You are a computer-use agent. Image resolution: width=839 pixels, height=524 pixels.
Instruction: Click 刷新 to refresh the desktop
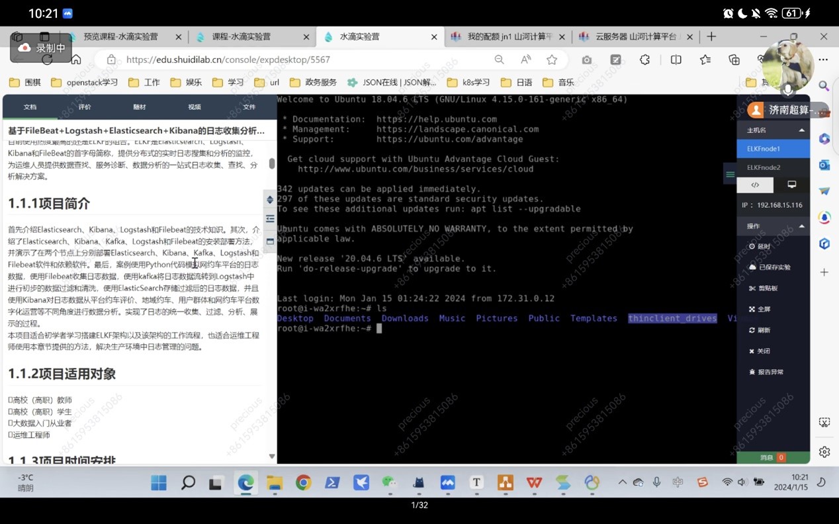760,330
